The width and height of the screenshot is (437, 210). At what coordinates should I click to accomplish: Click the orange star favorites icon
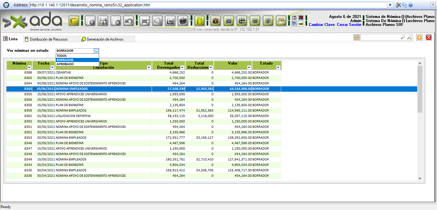(x=419, y=37)
